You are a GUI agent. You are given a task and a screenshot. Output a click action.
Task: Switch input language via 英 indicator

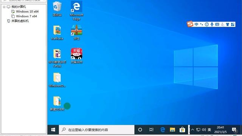click(209, 130)
